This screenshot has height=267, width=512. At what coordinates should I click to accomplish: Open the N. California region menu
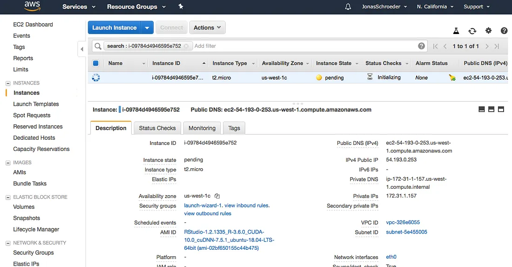pyautogui.click(x=435, y=7)
